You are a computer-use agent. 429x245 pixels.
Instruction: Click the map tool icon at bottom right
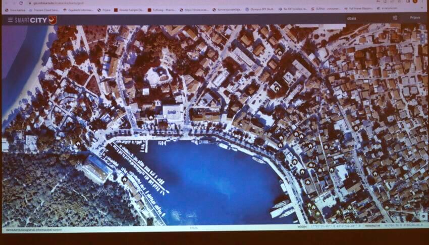[423, 216]
